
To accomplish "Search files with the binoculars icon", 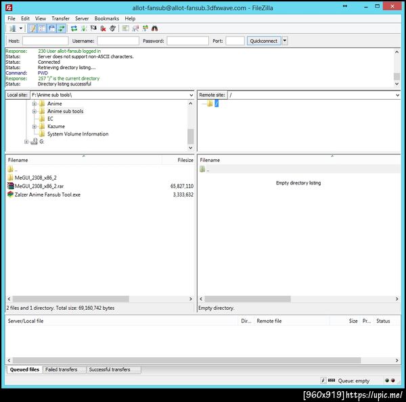I will 154,28.
